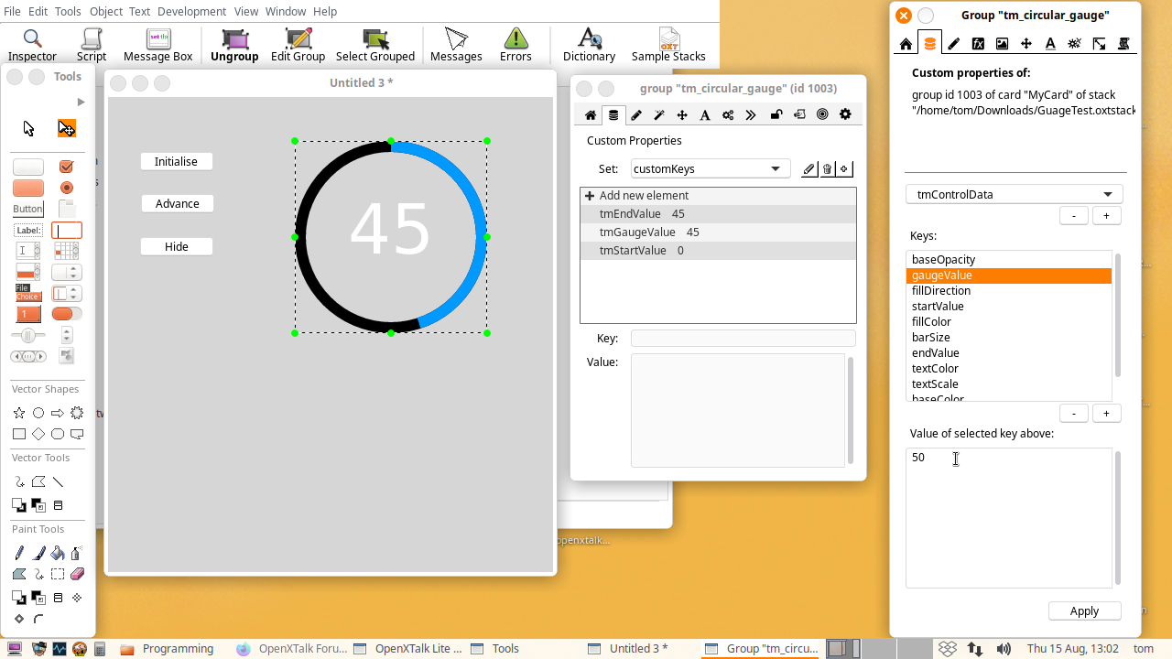
Task: Click the Ungroup toolbar icon
Action: pyautogui.click(x=234, y=45)
